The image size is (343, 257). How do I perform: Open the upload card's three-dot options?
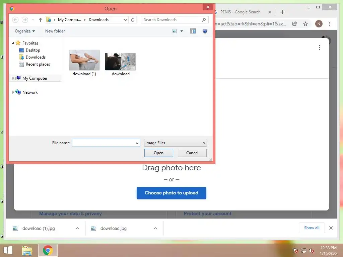pos(319,48)
